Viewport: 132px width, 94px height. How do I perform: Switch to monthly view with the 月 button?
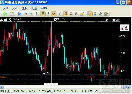(76, 14)
